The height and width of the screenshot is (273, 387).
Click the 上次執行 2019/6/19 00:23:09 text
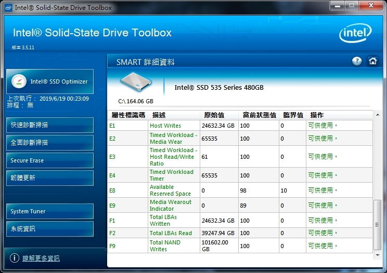48,99
